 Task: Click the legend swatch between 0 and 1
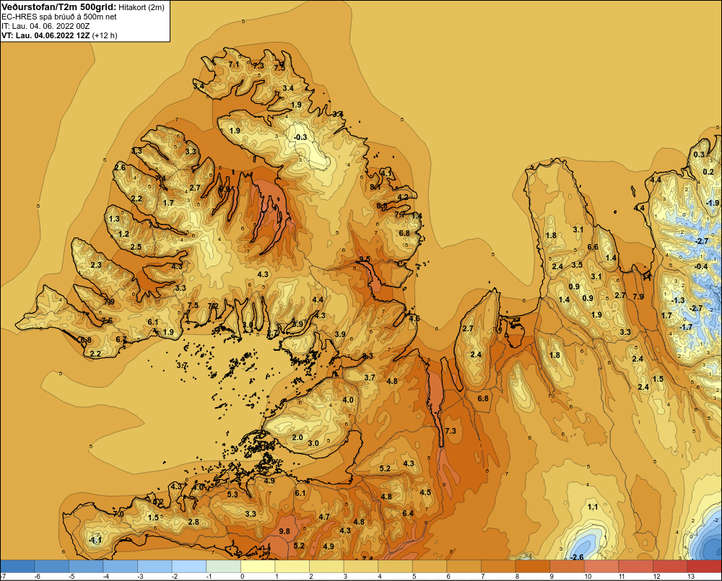click(x=258, y=566)
